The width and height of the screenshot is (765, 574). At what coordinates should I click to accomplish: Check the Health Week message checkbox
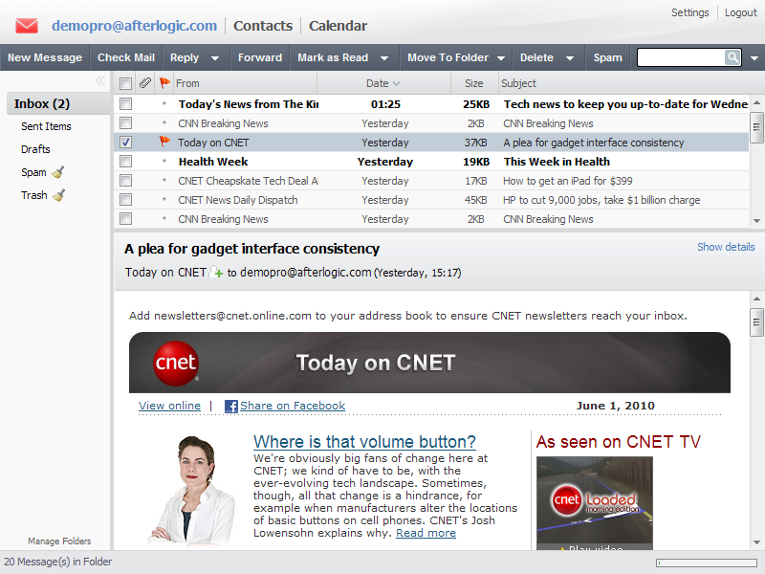click(125, 162)
